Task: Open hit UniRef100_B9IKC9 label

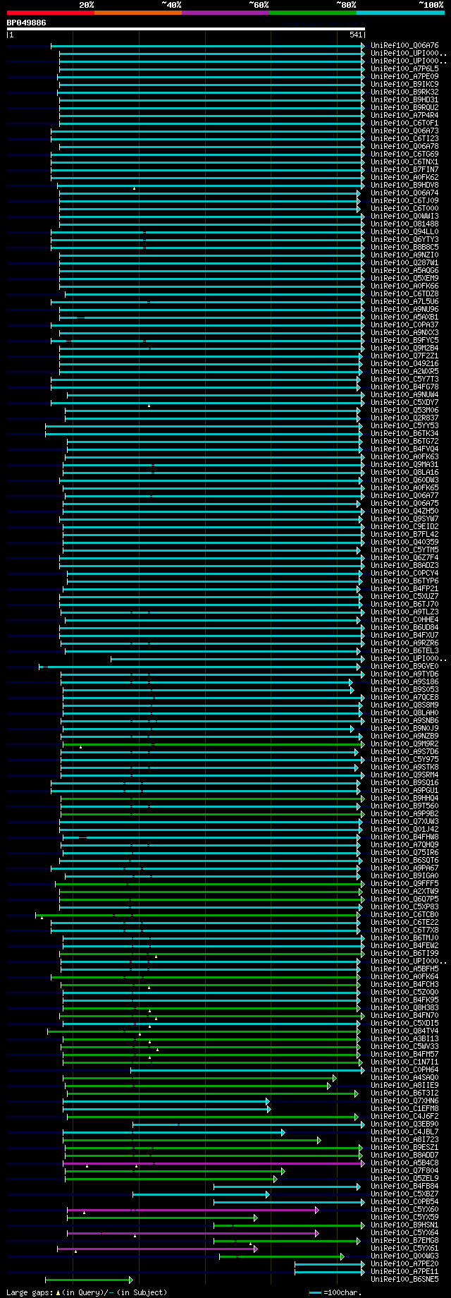Action: (x=404, y=85)
